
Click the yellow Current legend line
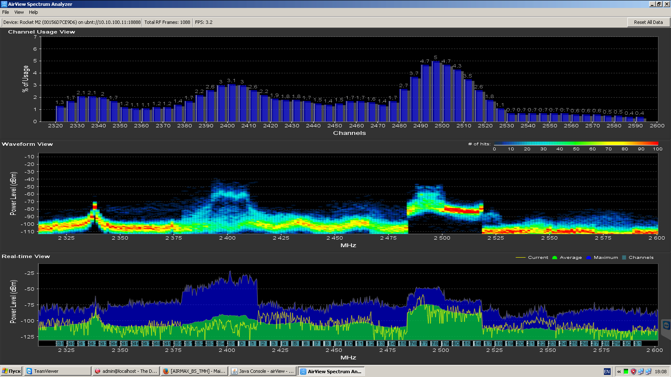coord(520,258)
